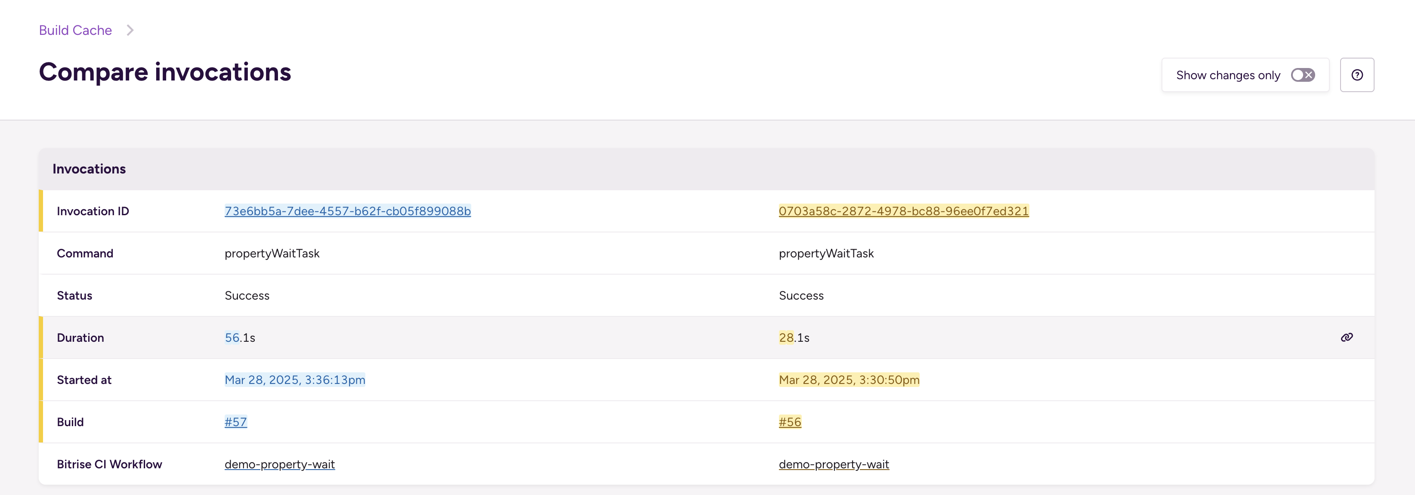Select the 56.1s duration value
This screenshot has height=495, width=1415.
(x=240, y=337)
